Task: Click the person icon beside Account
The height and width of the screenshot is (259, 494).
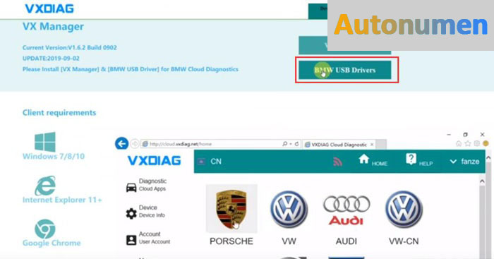Action: coord(131,240)
